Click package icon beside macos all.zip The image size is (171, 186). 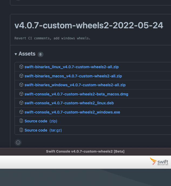21,76
